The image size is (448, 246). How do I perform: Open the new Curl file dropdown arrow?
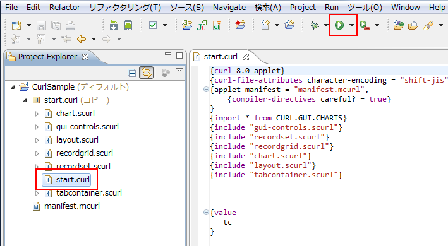point(277,25)
